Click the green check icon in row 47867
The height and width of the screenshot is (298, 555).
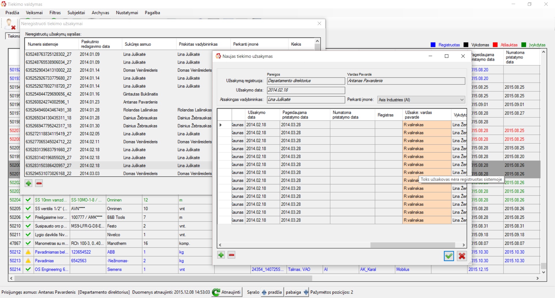pos(28,243)
